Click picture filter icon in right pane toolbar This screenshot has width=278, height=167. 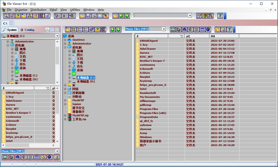click(173, 29)
